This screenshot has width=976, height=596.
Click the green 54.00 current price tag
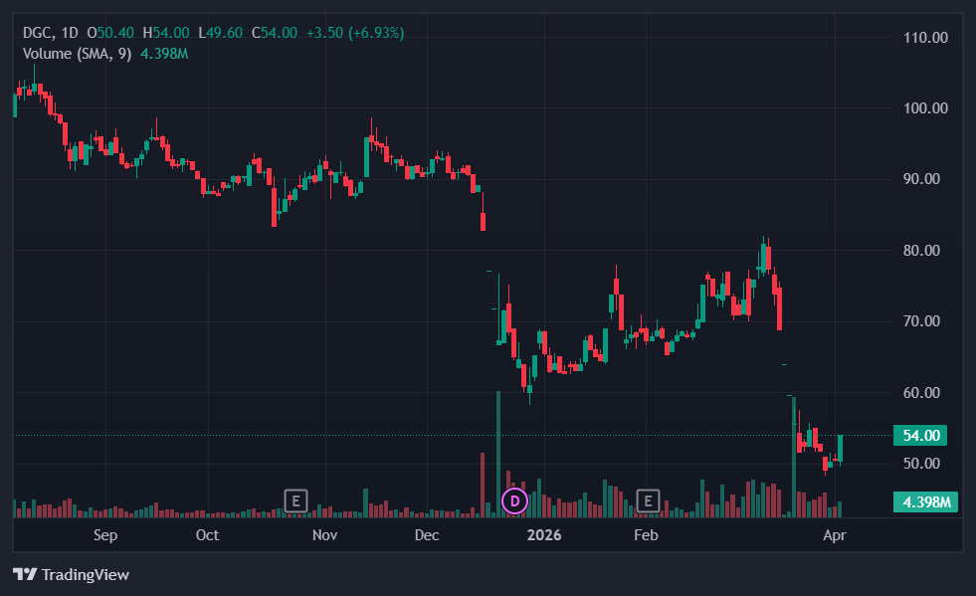click(x=919, y=436)
